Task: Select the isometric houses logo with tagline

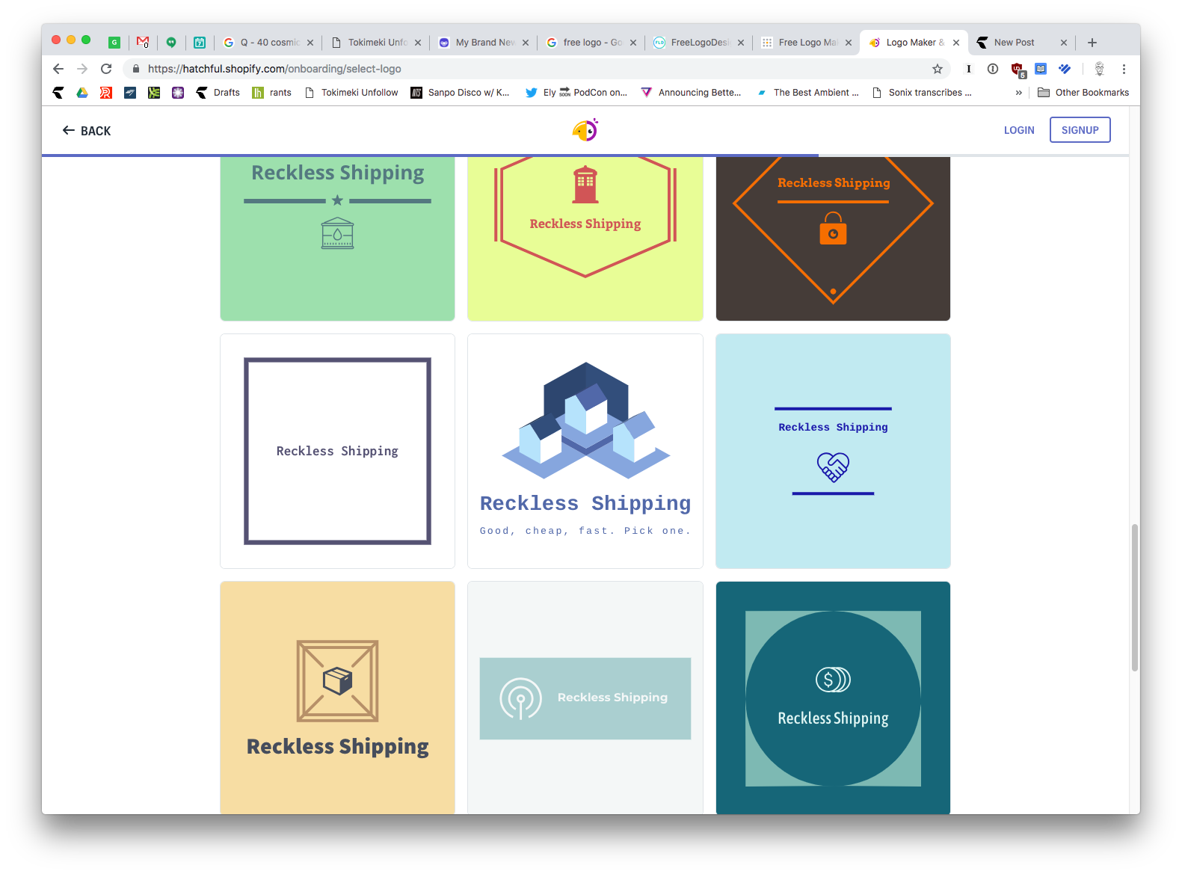Action: [x=585, y=451]
